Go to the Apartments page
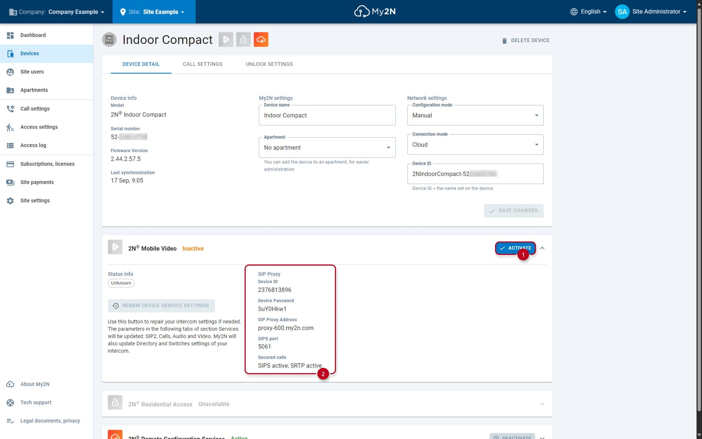Image resolution: width=702 pixels, height=439 pixels. [46, 90]
